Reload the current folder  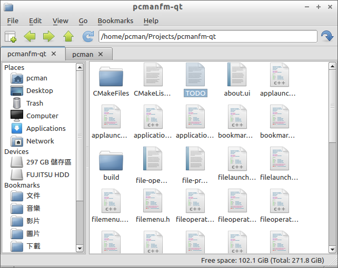(x=88, y=36)
